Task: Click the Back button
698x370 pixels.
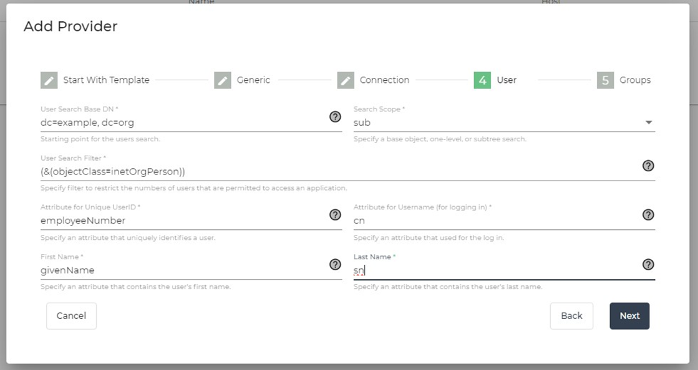Action: coord(571,316)
